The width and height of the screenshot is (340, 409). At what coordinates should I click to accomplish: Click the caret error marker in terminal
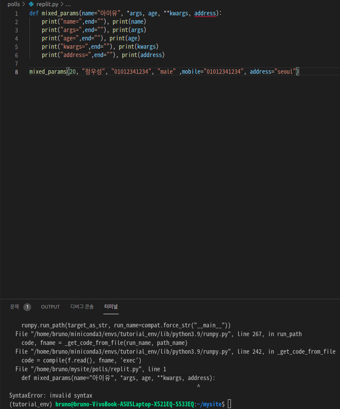[x=198, y=386]
